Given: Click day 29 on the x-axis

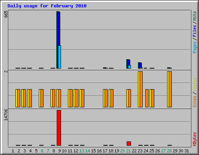Looking at the screenshot, I should click(175, 151).
